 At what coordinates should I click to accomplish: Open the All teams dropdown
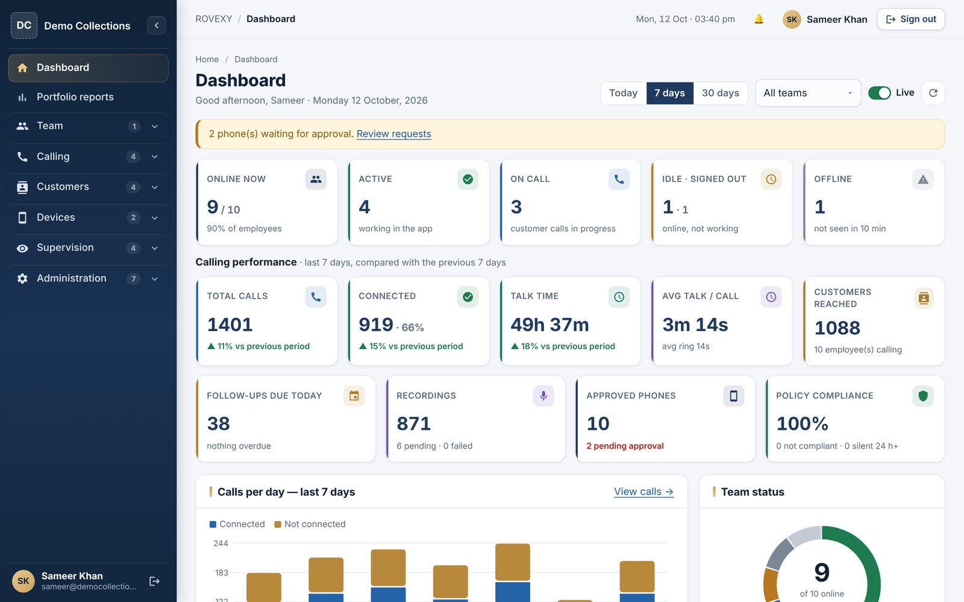[x=808, y=93]
